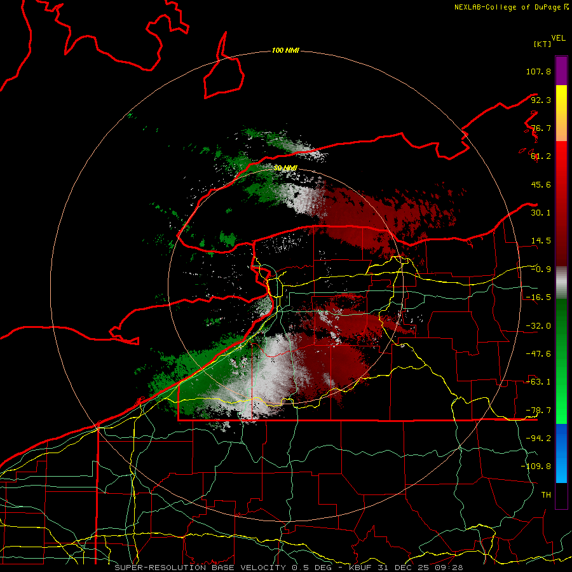Select the -94.2 scale value
This screenshot has height=572, width=572.
[x=538, y=439]
